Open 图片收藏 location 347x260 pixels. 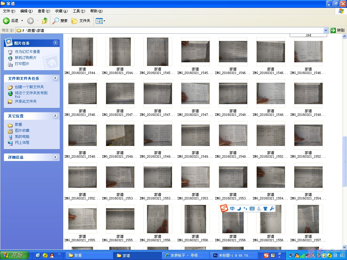tap(22, 130)
